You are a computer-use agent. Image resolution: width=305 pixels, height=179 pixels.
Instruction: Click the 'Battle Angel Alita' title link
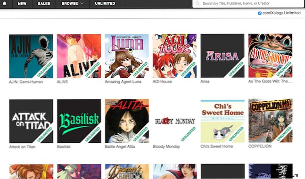coord(120,146)
